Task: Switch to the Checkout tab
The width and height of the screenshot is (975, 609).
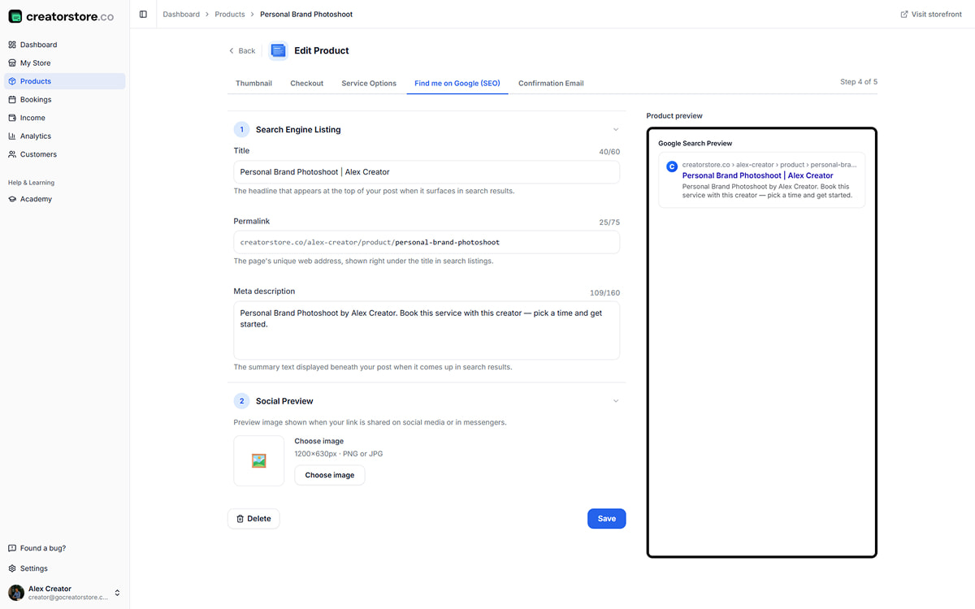Action: coord(306,83)
